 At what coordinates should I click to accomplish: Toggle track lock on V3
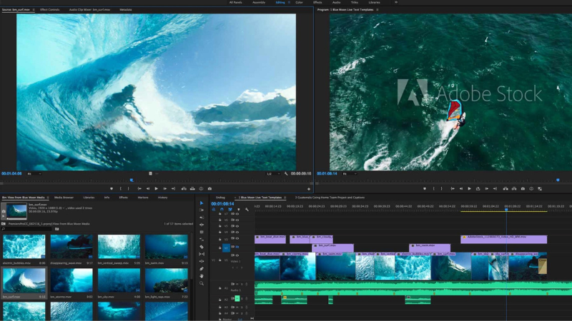pyautogui.click(x=220, y=240)
